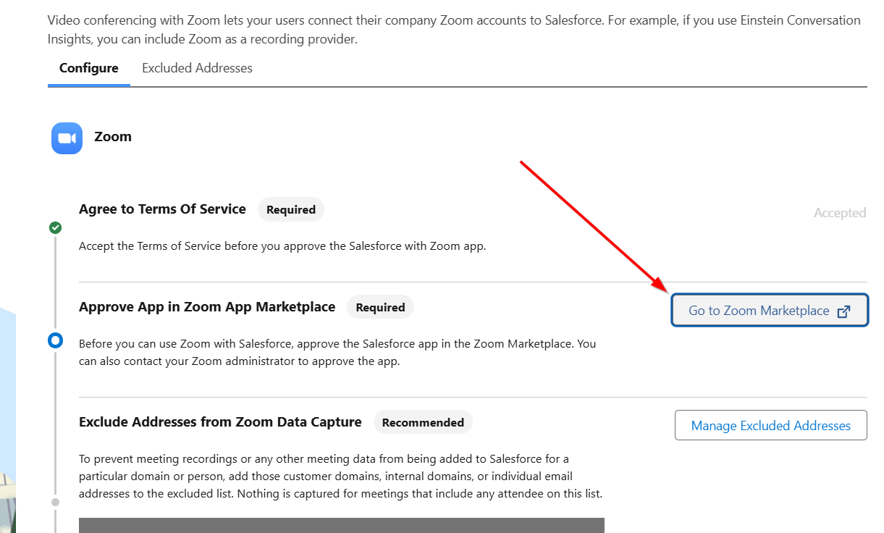The width and height of the screenshot is (884, 533).
Task: Click the green completed-step checkmark icon
Action: coord(55,227)
